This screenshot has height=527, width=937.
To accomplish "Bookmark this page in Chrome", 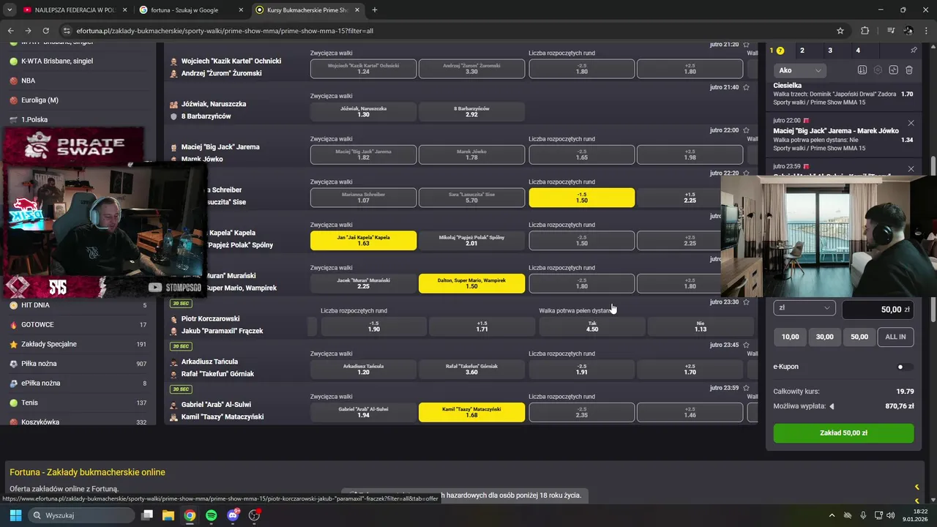I will pos(840,31).
